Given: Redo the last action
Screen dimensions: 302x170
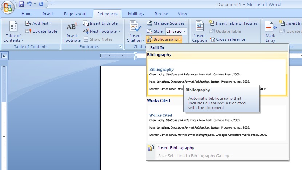Looking at the screenshot, I should (41, 4).
